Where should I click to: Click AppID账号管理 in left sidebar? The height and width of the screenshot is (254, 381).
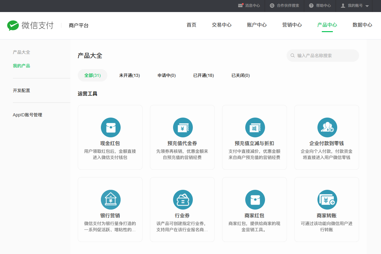coord(27,115)
